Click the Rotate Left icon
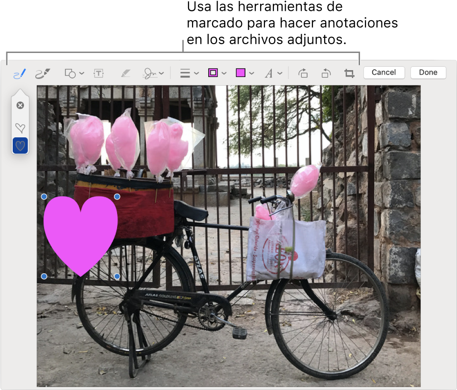 point(303,74)
